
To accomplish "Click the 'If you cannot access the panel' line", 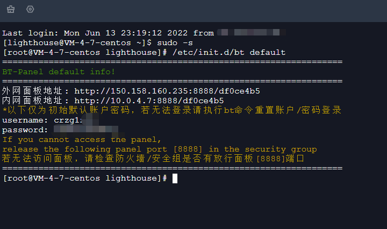I will pyautogui.click(x=82, y=140).
